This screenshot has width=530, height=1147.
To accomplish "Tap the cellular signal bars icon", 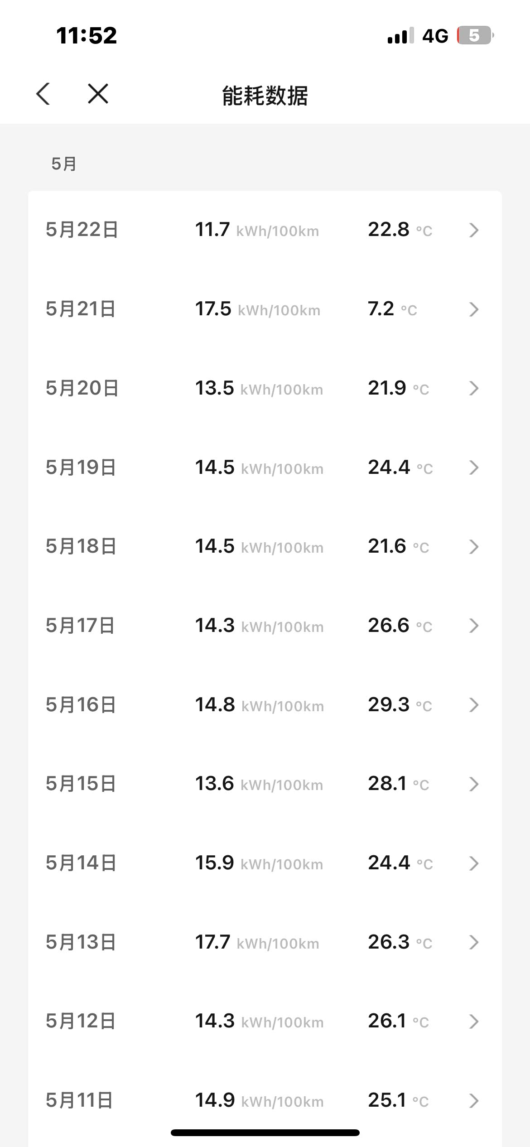I will tap(400, 35).
